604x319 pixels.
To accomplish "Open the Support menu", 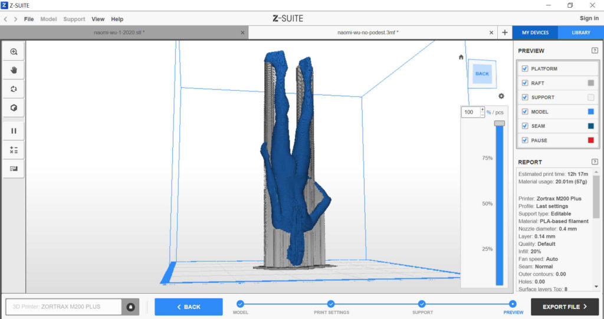I will click(74, 19).
